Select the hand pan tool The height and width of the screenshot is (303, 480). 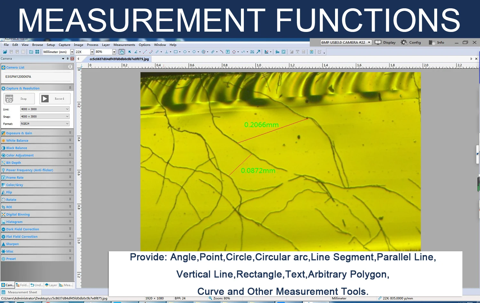tap(122, 52)
